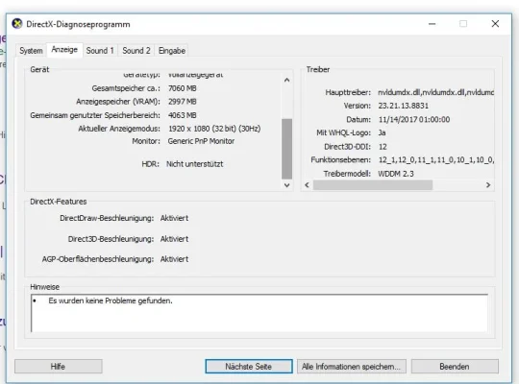Viewport: 519px width, 384px height.
Task: Click Direct3D-Beschleunigung Aktiviert status
Action: pos(174,239)
